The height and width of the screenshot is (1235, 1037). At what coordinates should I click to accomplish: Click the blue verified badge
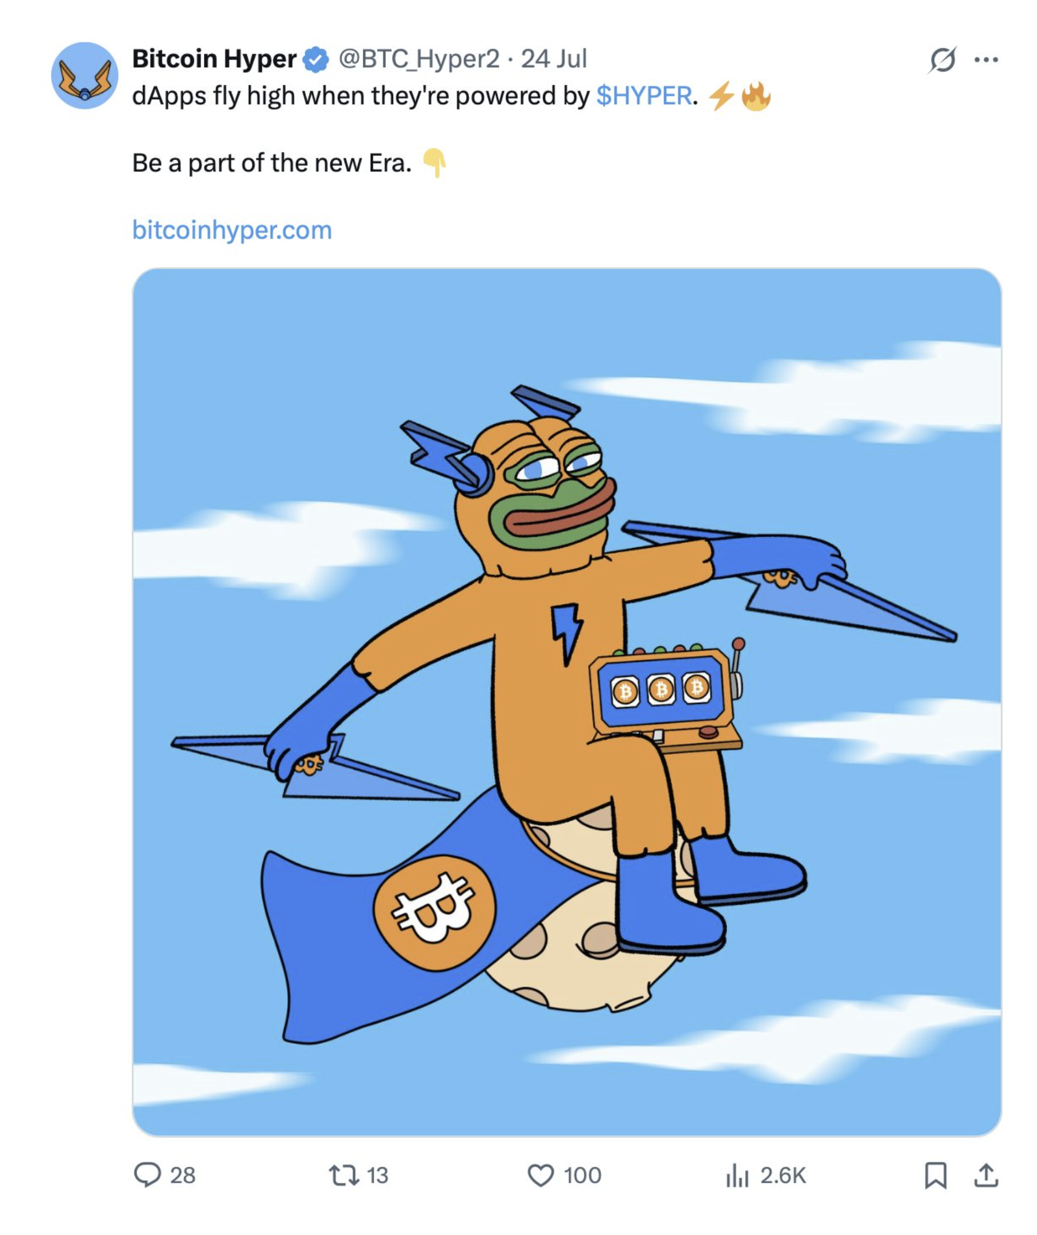coord(316,59)
